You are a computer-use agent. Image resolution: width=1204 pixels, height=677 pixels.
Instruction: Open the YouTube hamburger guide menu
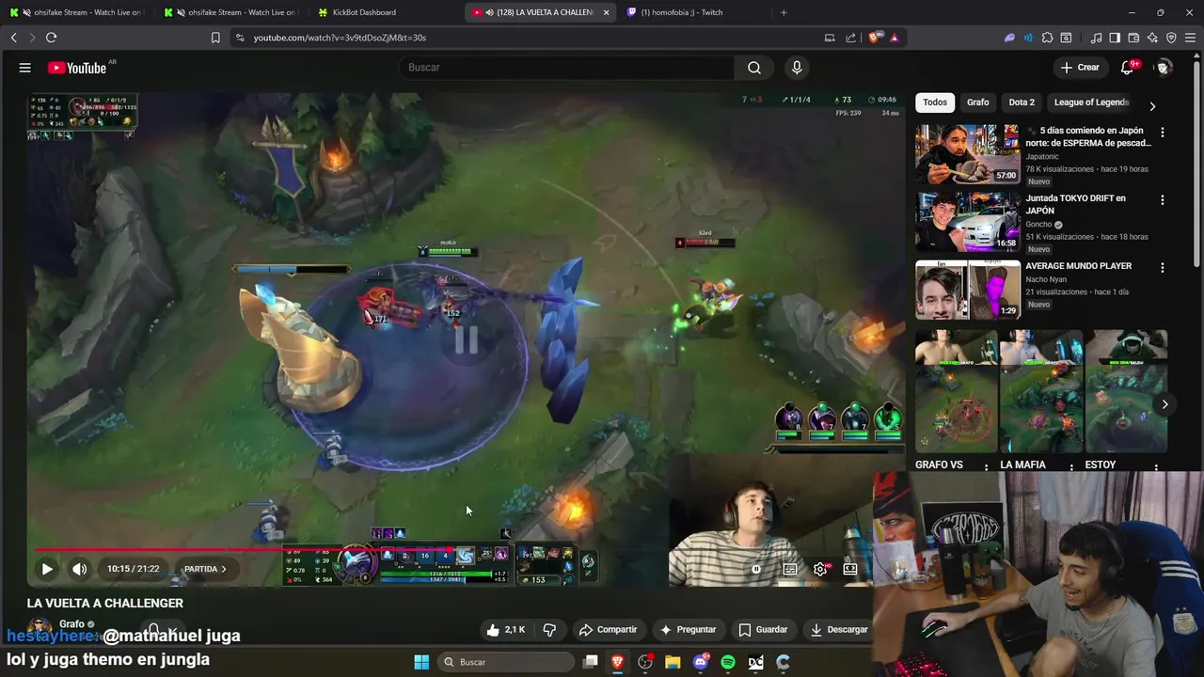point(25,68)
